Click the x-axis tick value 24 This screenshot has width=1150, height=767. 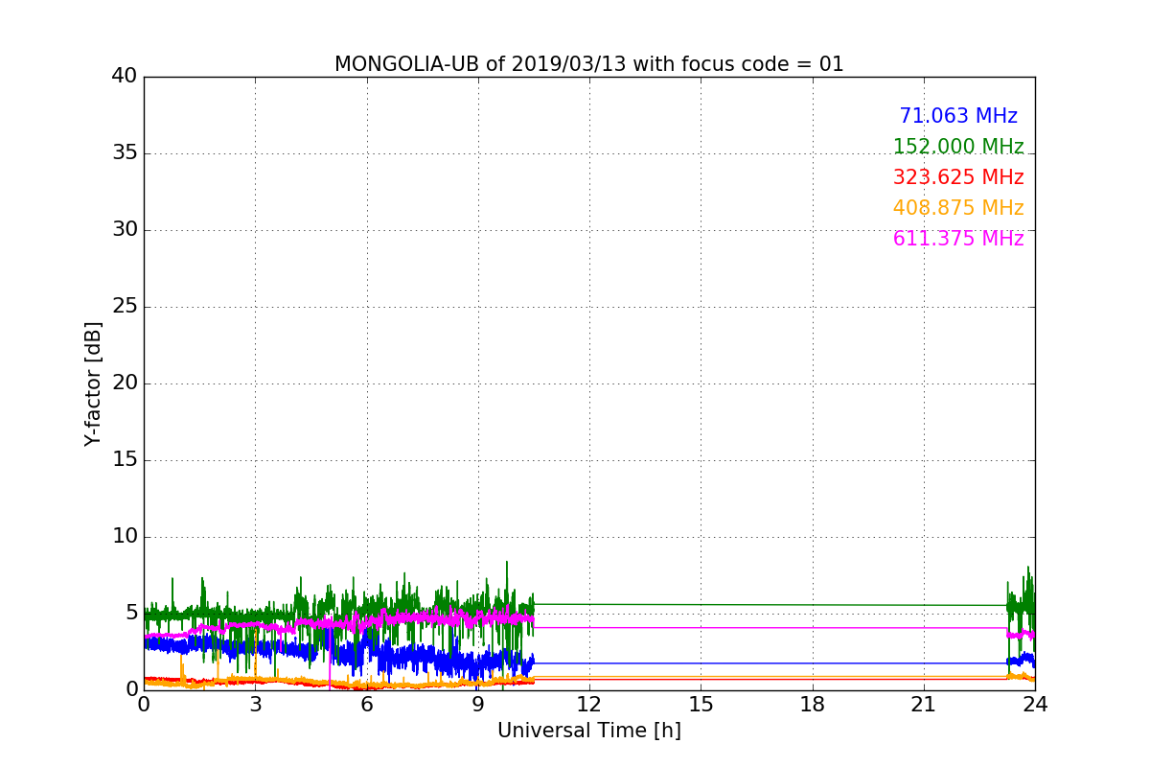pos(1034,705)
